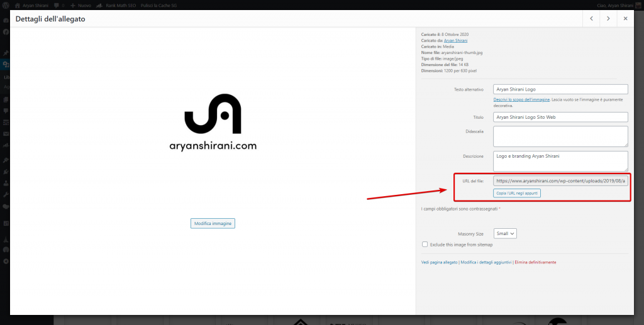This screenshot has width=644, height=325.
Task: Click the Caricato il 8 Ottobre 2020 text
Action: point(445,35)
